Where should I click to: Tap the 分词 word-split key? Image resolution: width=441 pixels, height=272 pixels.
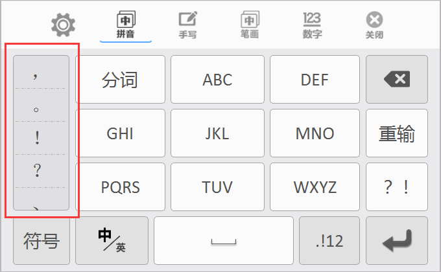[120, 80]
